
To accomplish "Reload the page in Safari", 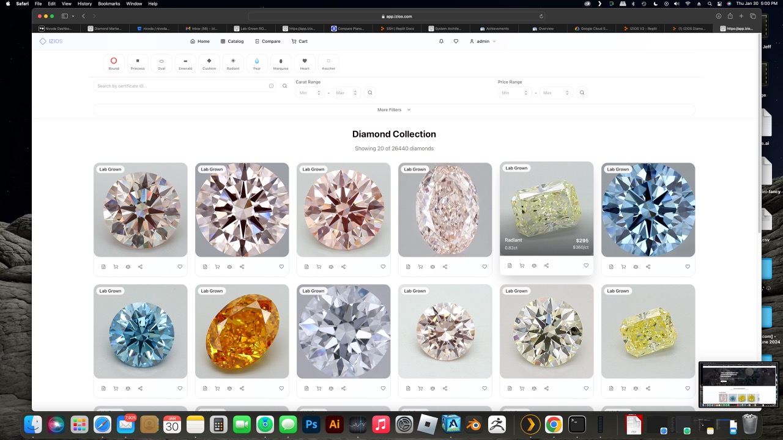I will pos(541,16).
